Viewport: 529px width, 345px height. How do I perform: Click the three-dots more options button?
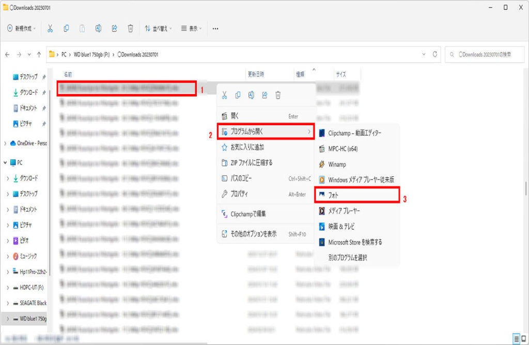[x=215, y=28]
